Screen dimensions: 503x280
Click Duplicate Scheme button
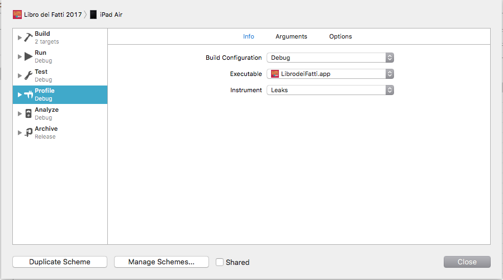(x=60, y=262)
